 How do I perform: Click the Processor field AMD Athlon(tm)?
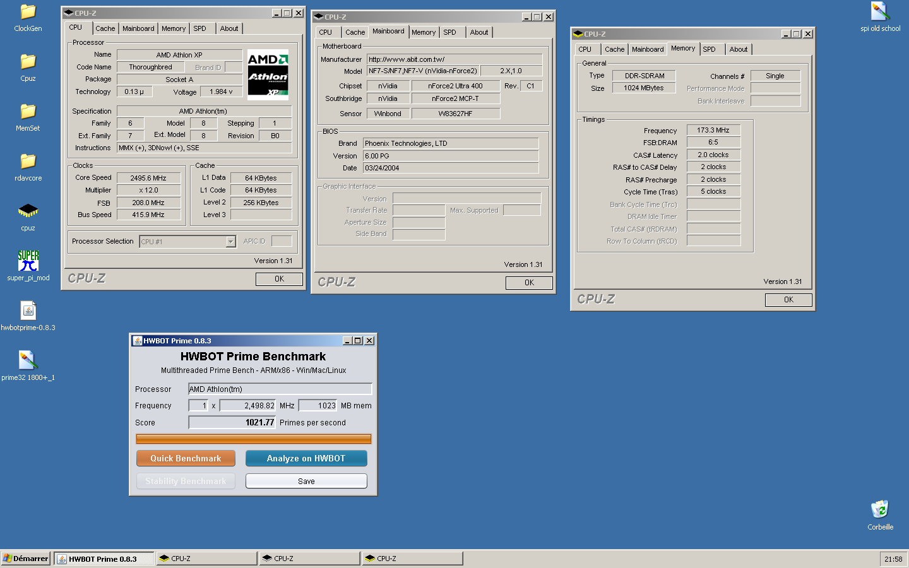coord(280,389)
